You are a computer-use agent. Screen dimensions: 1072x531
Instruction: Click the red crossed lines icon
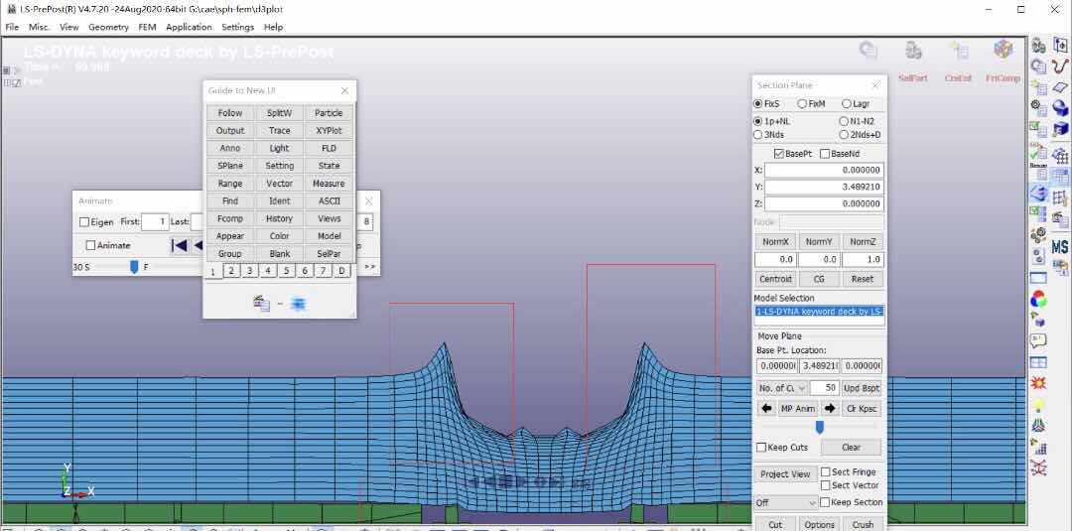point(1038,467)
